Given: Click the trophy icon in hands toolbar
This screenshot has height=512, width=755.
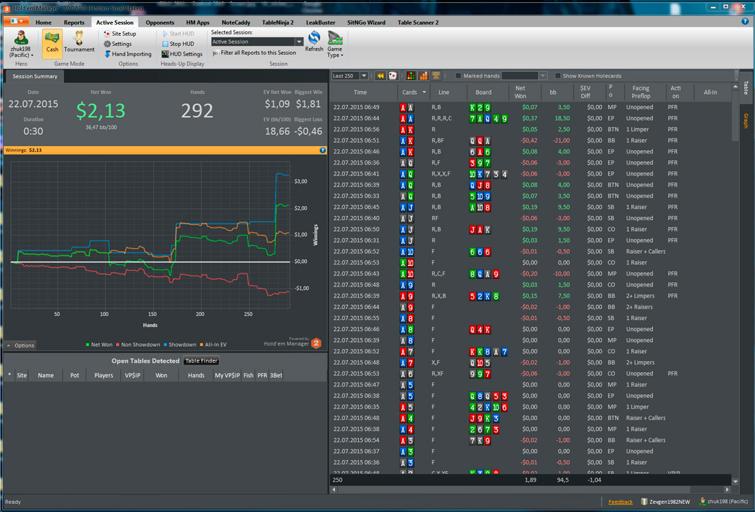Looking at the screenshot, I should tap(436, 75).
